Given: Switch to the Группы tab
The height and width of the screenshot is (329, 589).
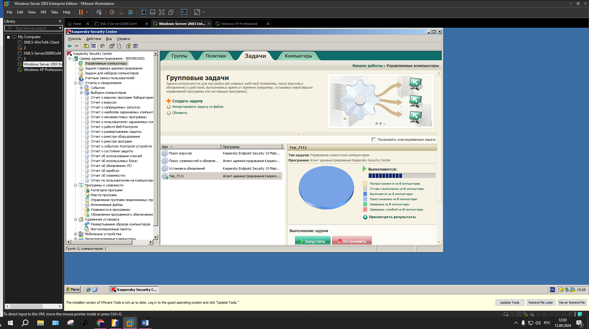Looking at the screenshot, I should [179, 56].
